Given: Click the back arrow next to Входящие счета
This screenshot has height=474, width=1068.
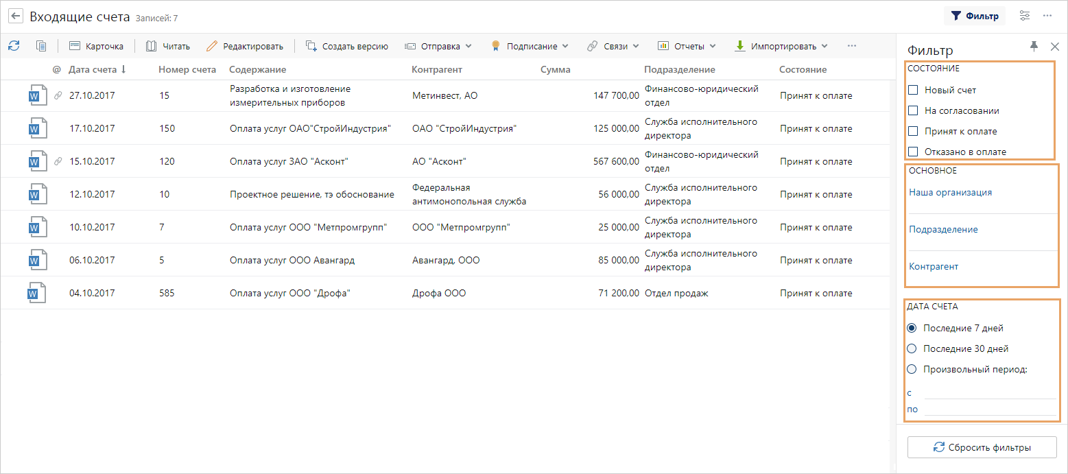Looking at the screenshot, I should point(16,16).
